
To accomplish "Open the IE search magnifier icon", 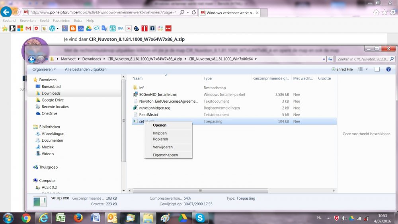I will 182,12.
